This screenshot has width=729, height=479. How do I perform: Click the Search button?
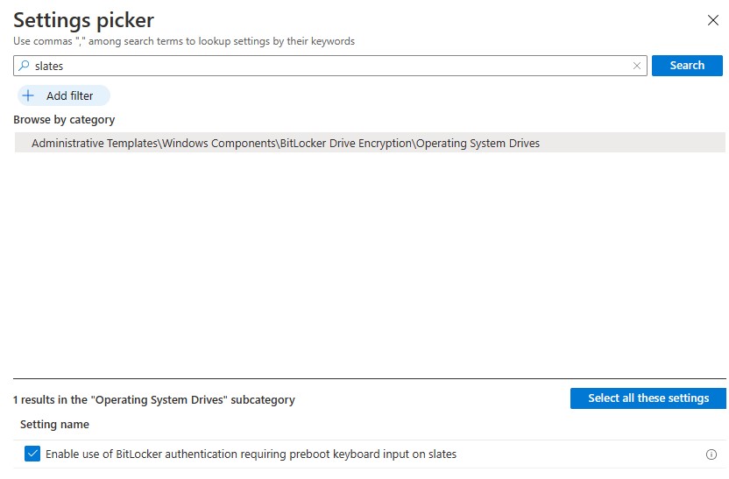tap(687, 66)
